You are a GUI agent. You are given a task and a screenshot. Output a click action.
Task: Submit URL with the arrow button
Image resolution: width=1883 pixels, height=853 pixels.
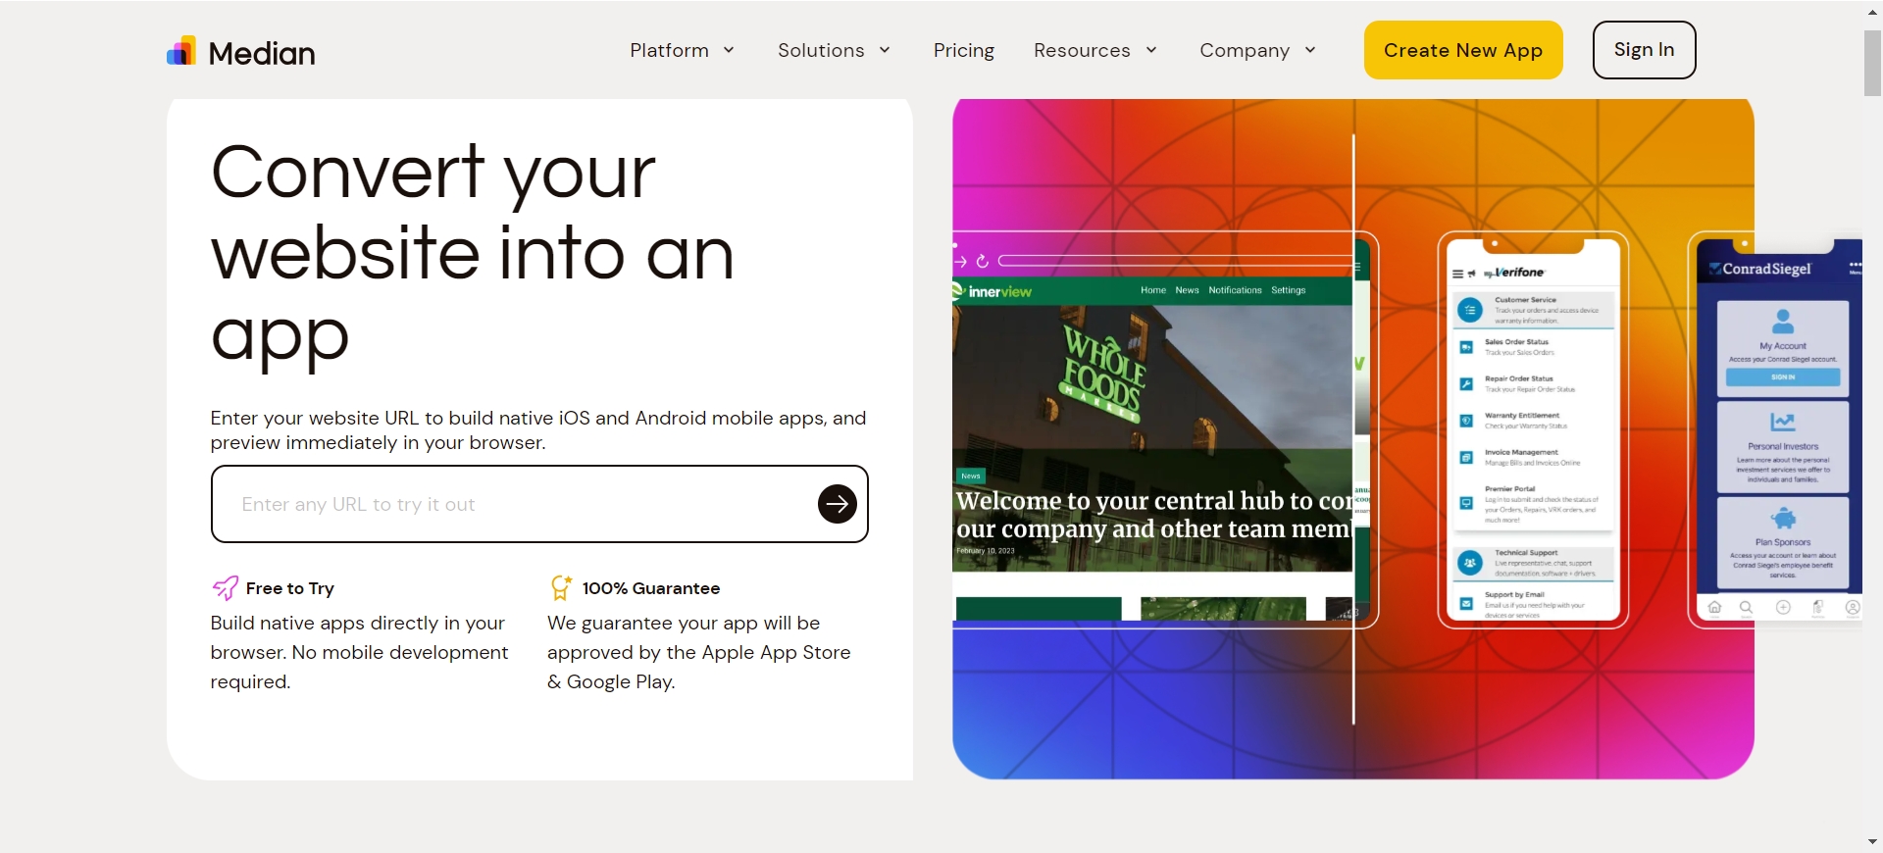[x=837, y=504]
